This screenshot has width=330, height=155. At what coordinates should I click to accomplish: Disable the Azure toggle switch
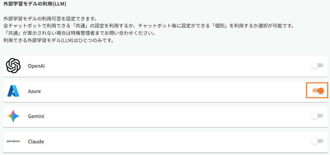coord(318,91)
